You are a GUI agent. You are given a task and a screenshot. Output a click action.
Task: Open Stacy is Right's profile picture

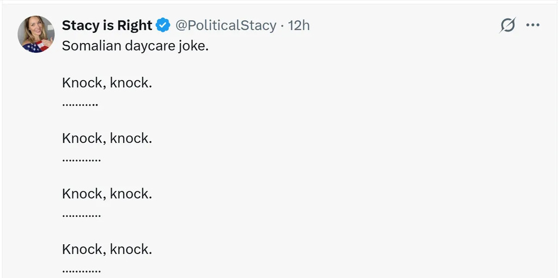point(36,34)
